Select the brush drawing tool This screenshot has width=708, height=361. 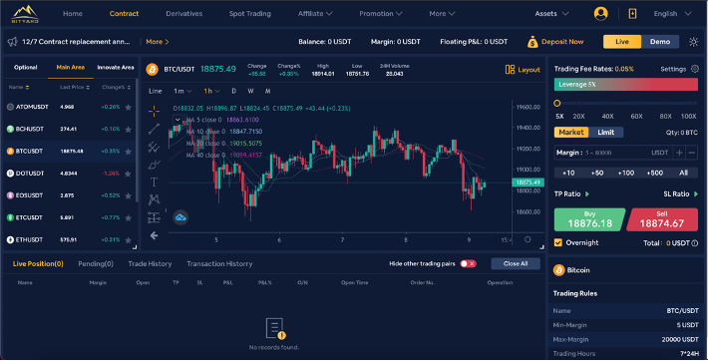tap(154, 165)
